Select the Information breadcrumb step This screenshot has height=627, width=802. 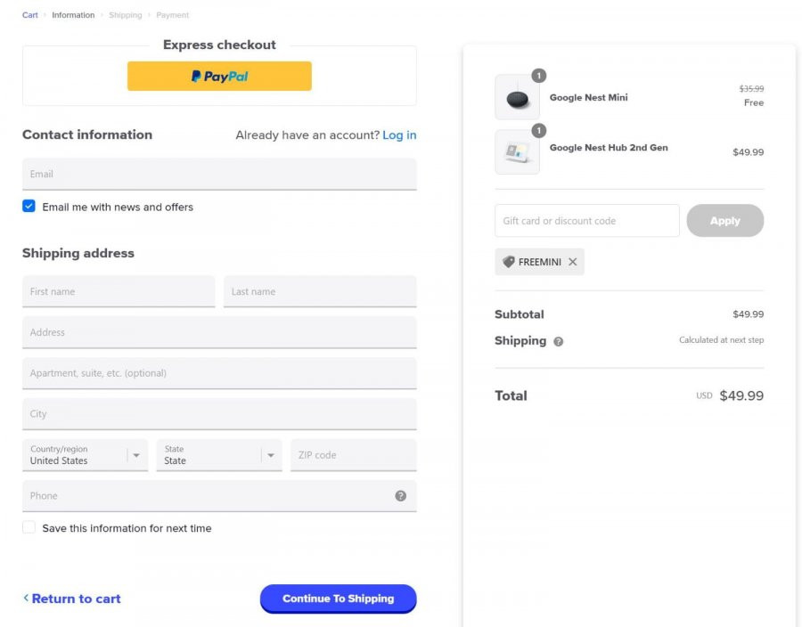click(x=73, y=15)
